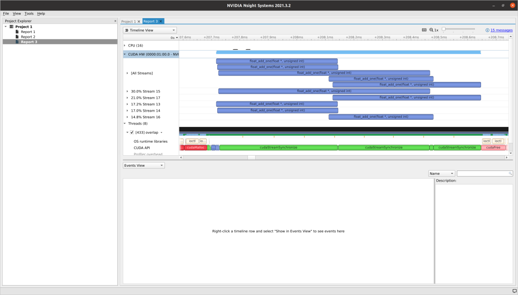Click the cudaFree block in CUDA API row

click(x=493, y=147)
